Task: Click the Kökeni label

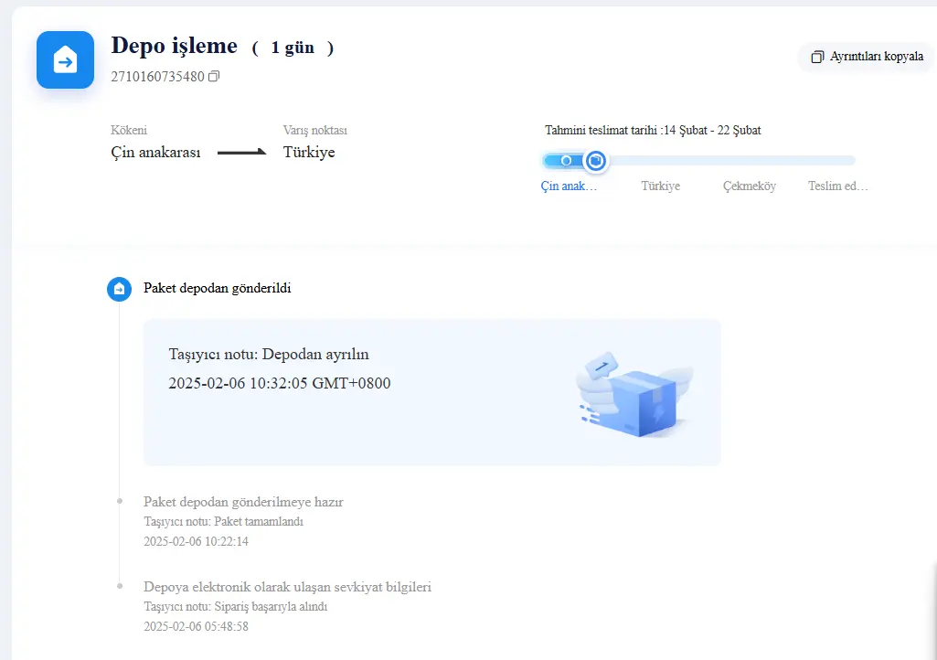Action: [x=129, y=131]
